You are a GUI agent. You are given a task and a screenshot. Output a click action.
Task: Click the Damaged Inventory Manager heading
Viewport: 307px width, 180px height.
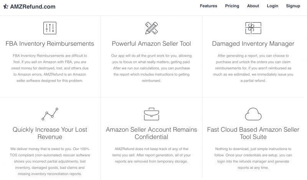point(253,44)
